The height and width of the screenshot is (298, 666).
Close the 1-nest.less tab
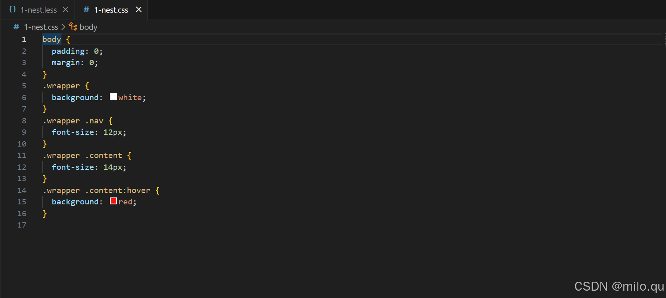66,9
